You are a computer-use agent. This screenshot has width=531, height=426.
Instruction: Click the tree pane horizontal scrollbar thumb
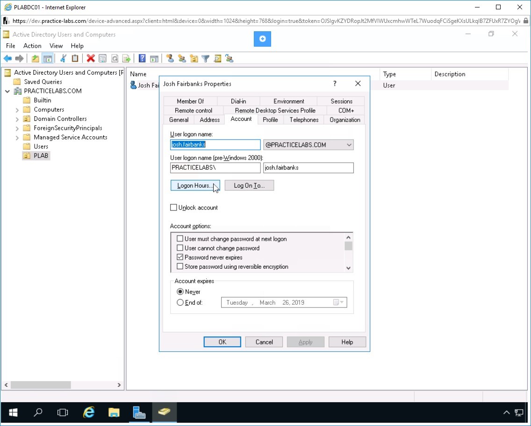click(41, 385)
